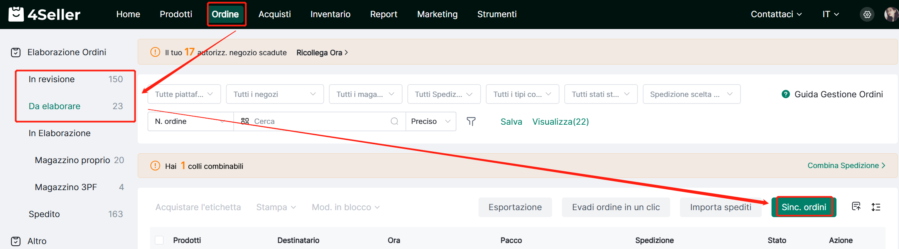This screenshot has height=249, width=899.
Task: Open the Preciso match type dropdown
Action: (x=431, y=121)
